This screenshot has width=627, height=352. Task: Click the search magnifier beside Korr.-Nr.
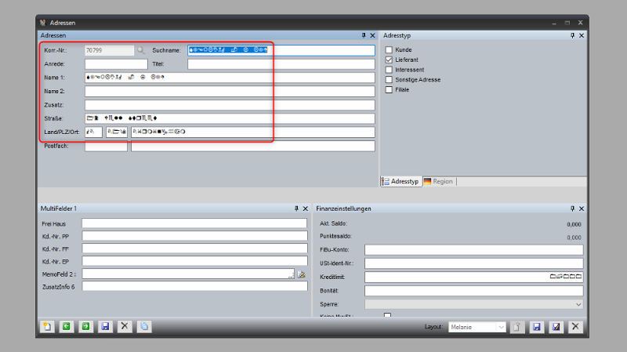click(141, 50)
